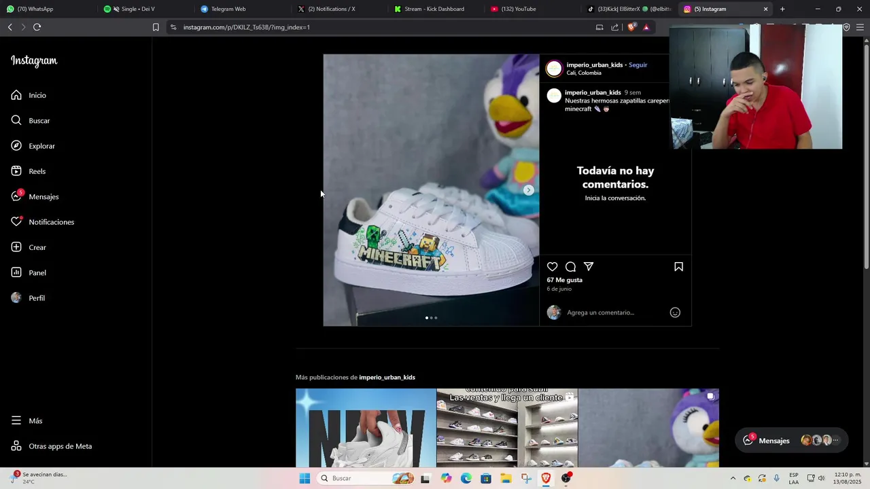
Task: Advance to the next image in carousel
Action: (x=529, y=190)
